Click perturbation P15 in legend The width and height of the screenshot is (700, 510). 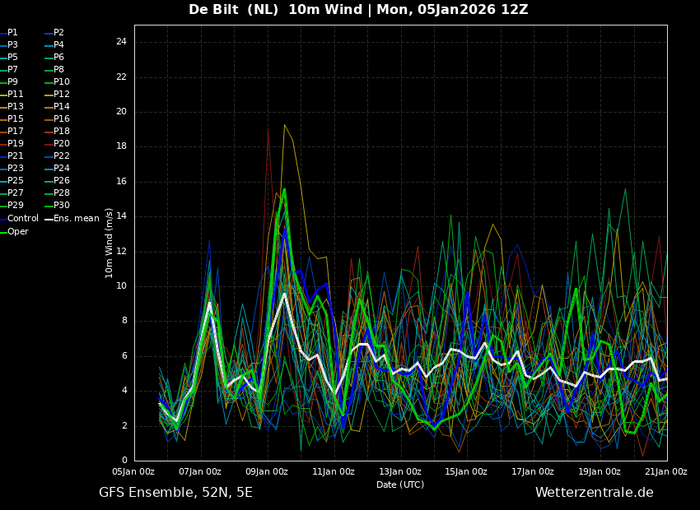pyautogui.click(x=12, y=119)
